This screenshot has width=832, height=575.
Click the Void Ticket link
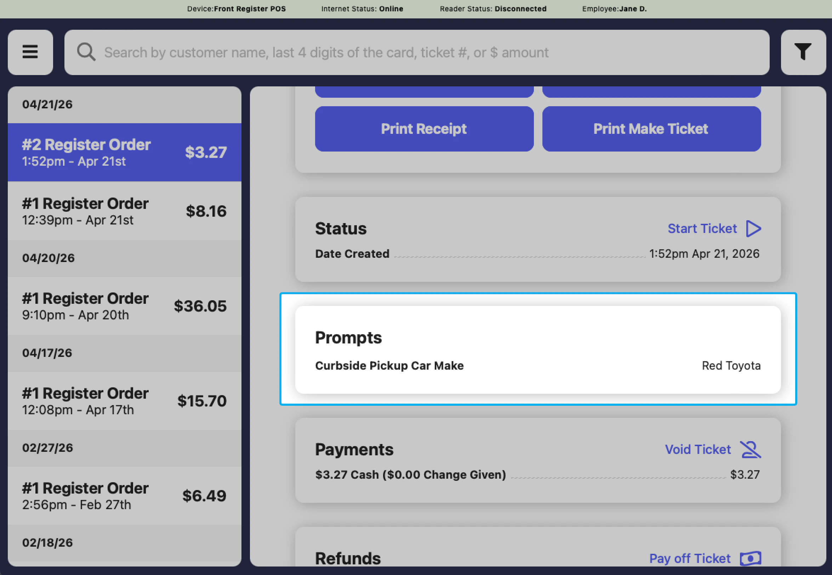(697, 449)
